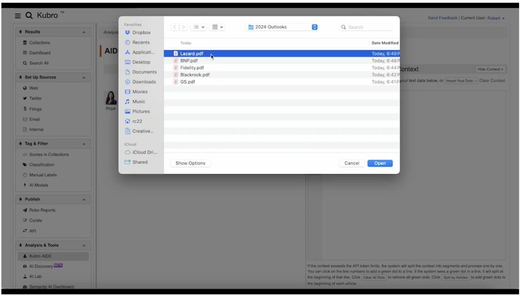Collapse the Results section in Kubro sidebar
521x296 pixels.
[84, 32]
